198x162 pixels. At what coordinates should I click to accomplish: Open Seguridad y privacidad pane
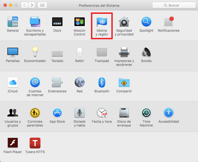click(124, 22)
